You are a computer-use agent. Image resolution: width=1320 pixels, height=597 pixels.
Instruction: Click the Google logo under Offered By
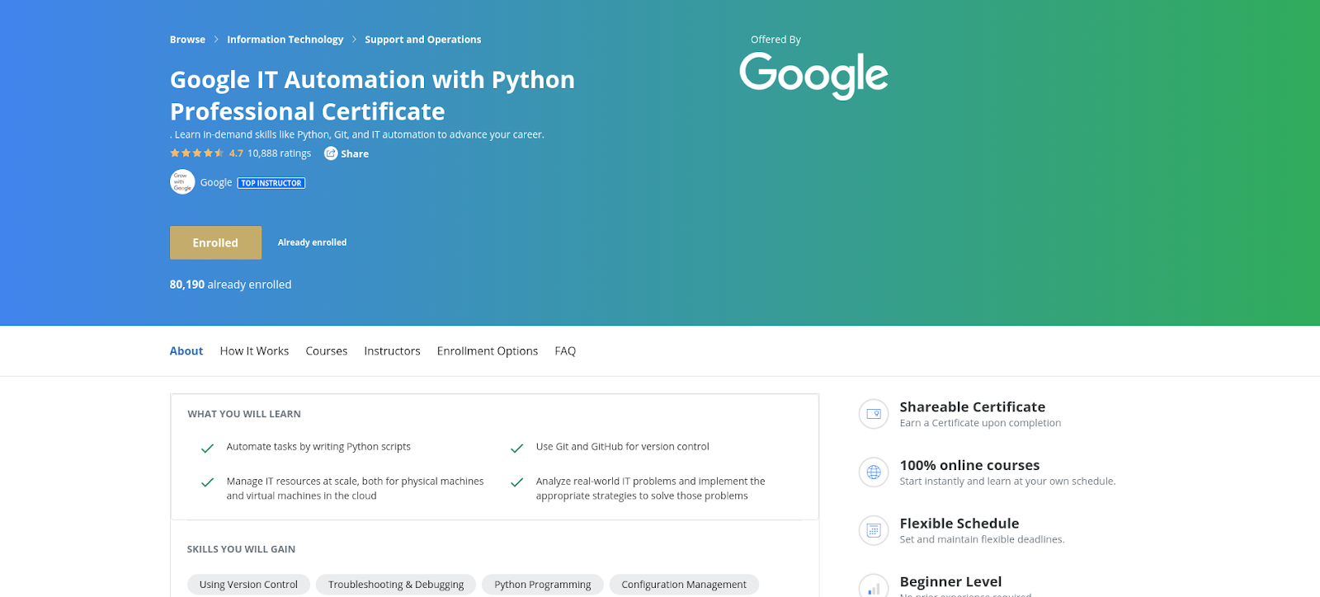pos(813,75)
